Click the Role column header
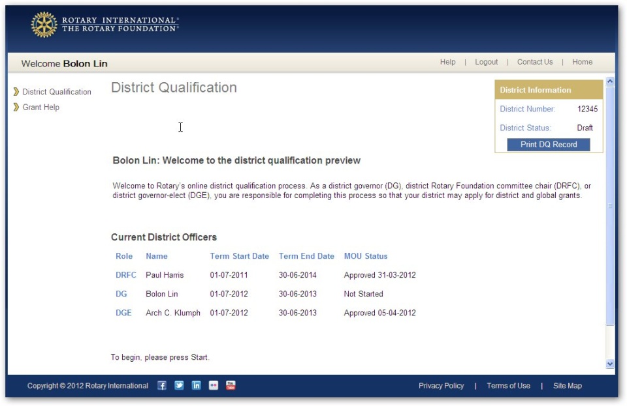The height and width of the screenshot is (406, 627). 124,256
